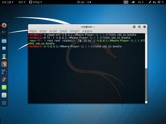Open the Terminal dock icon
This screenshot has width=166, height=124.
[4, 33]
